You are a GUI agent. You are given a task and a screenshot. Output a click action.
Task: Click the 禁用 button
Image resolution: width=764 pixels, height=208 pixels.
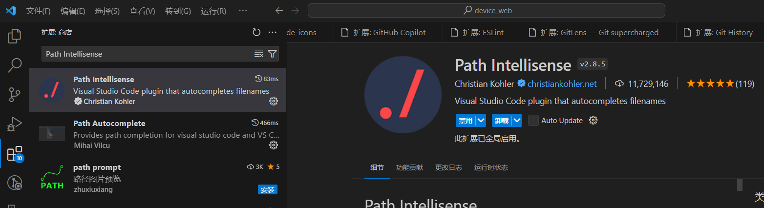[465, 120]
